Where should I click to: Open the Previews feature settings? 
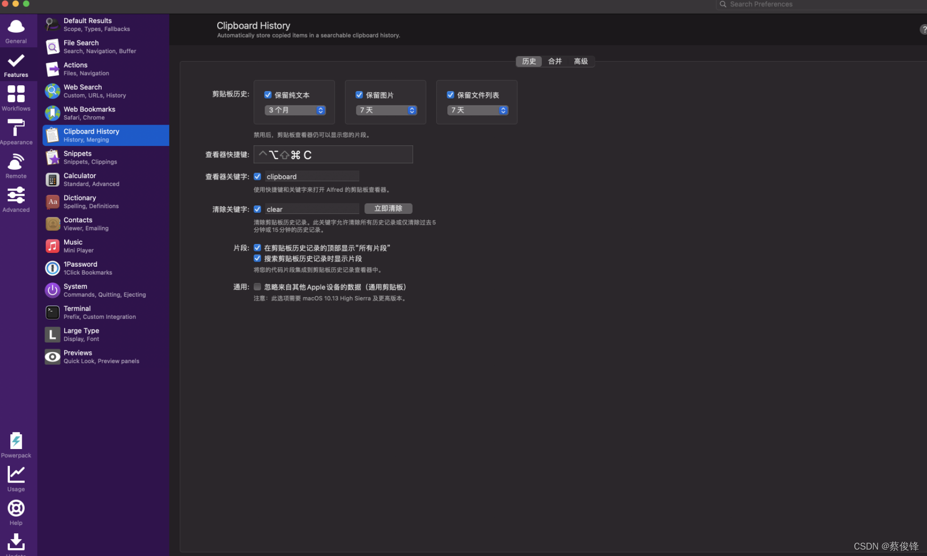pyautogui.click(x=104, y=356)
